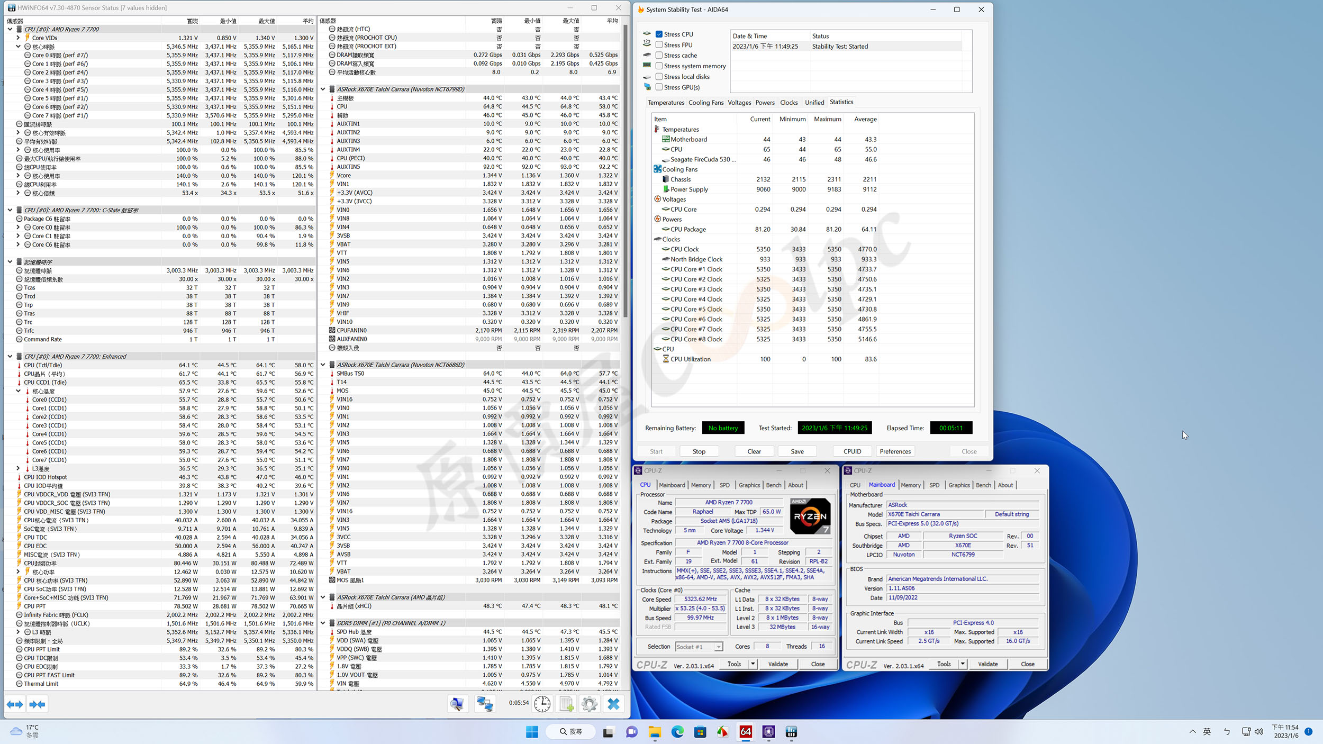Open Chat app on the taskbar

click(x=631, y=732)
